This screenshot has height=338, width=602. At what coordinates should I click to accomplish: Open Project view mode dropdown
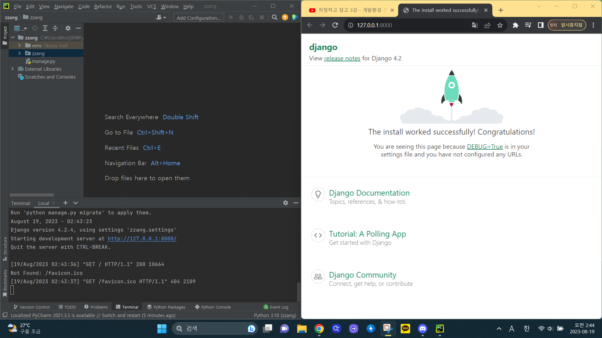21,28
